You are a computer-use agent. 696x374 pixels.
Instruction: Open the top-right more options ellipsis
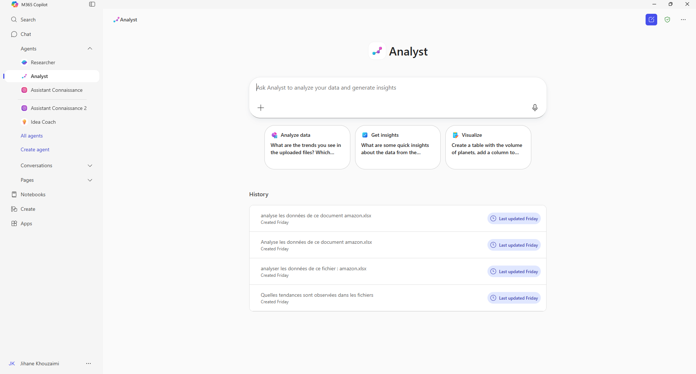(x=683, y=20)
